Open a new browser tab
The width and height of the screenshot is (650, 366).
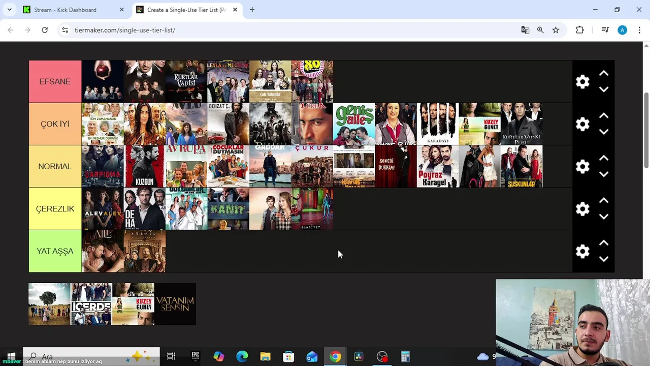coord(252,10)
